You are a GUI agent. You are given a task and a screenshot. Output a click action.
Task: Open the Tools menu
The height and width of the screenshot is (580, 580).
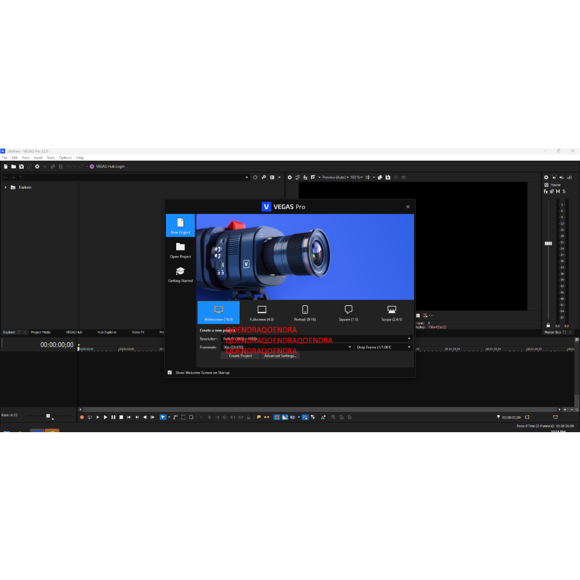tap(50, 158)
